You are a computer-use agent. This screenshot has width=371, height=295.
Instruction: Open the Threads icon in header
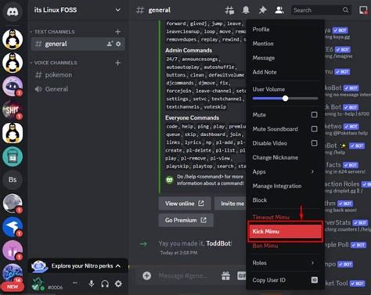pyautogui.click(x=229, y=10)
